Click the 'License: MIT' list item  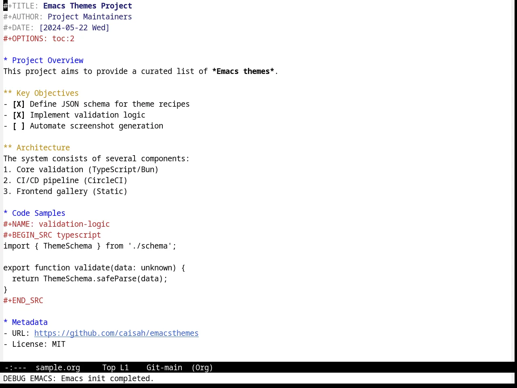[x=34, y=344]
